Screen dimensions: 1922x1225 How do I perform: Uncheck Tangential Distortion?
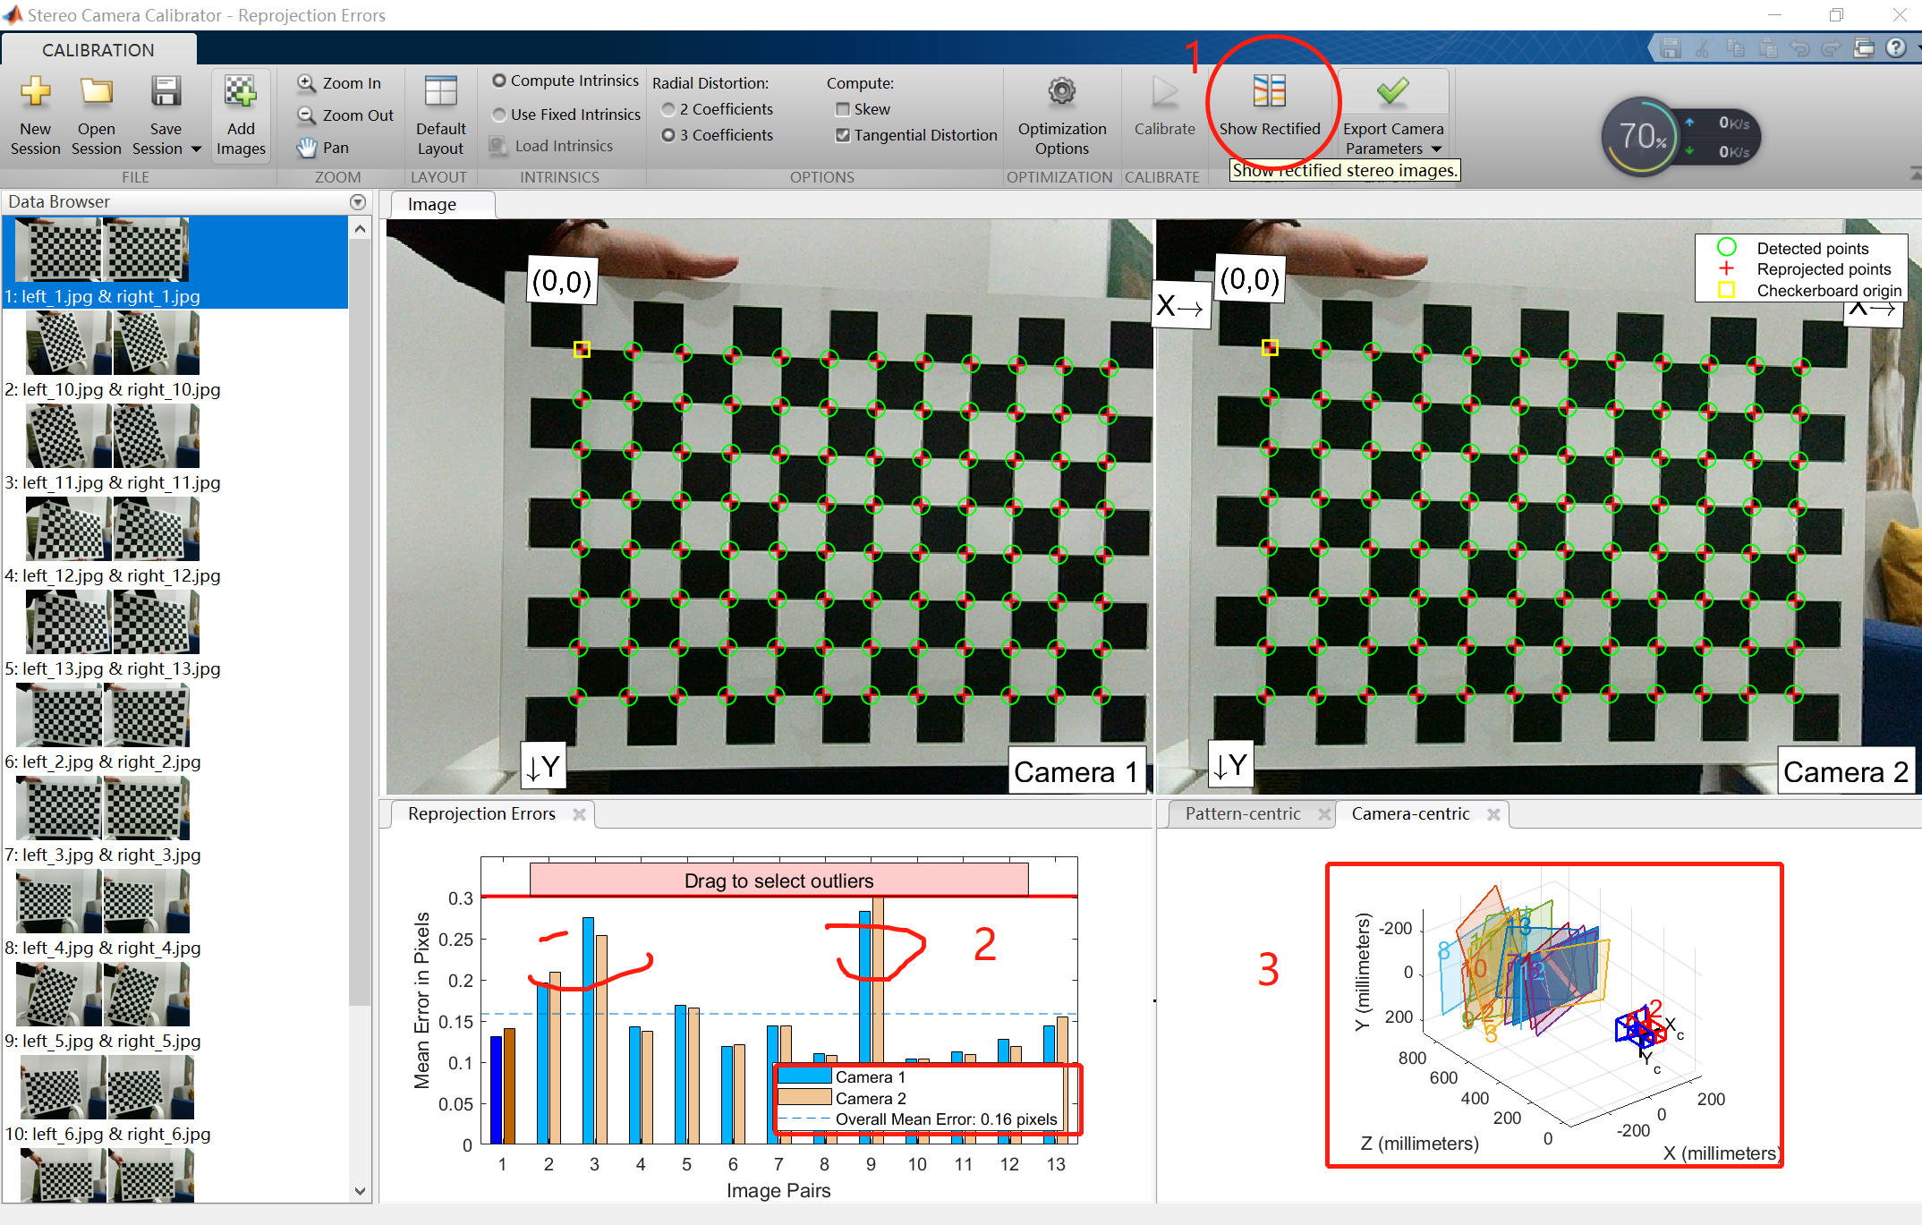[x=843, y=135]
